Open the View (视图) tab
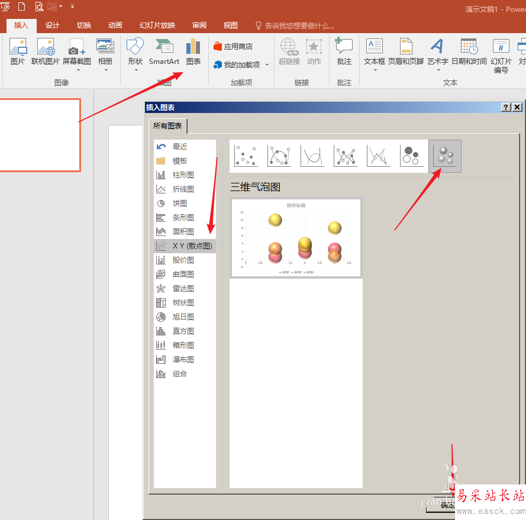This screenshot has width=526, height=520. 231,25
